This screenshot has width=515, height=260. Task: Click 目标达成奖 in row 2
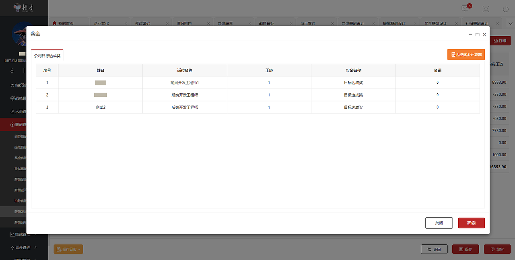[353, 95]
